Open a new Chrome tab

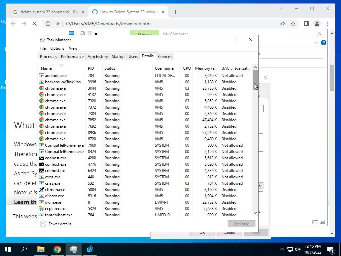point(175,12)
